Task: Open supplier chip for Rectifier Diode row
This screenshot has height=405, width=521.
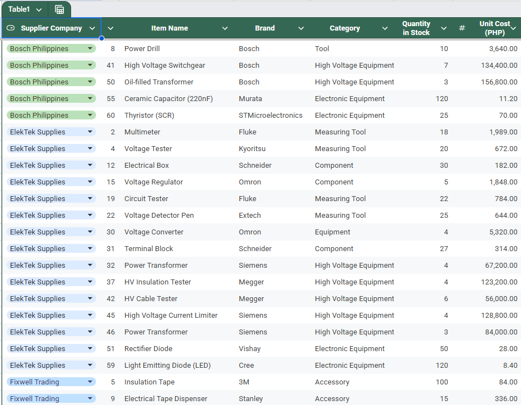Action: (51, 348)
